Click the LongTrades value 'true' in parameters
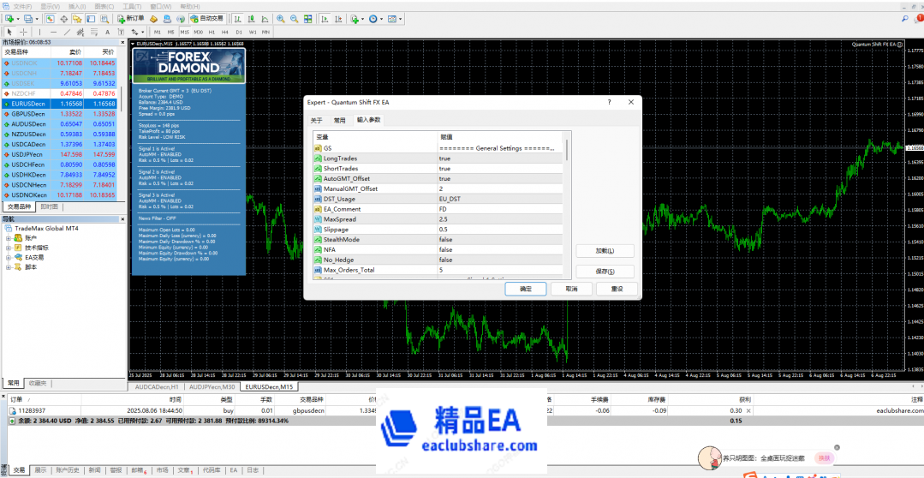924x478 pixels. pos(445,158)
